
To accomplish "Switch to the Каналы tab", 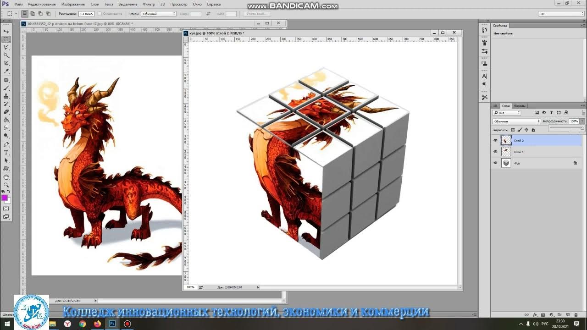I will click(x=520, y=105).
